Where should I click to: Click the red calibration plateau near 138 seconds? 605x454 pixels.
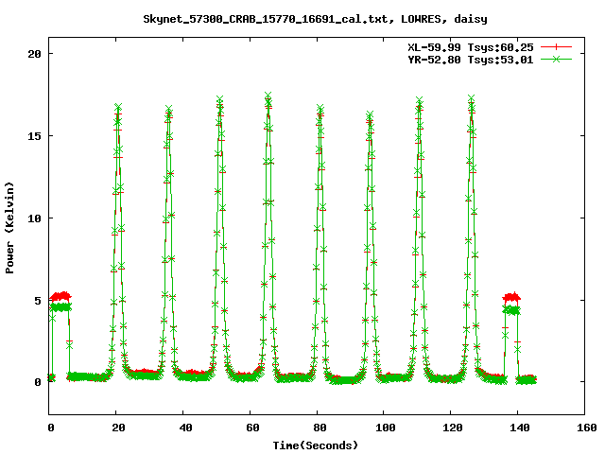511,297
